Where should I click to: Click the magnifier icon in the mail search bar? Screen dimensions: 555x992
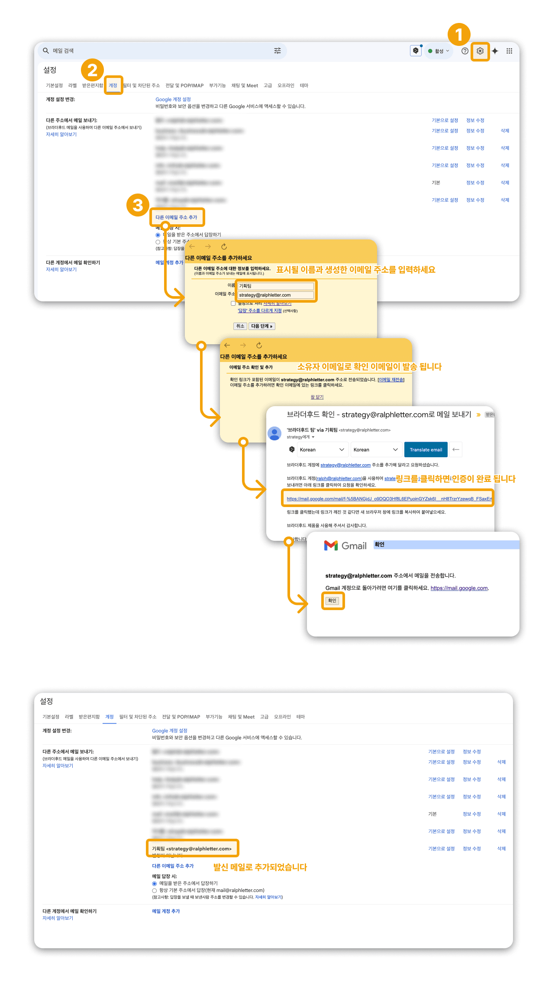pos(46,51)
